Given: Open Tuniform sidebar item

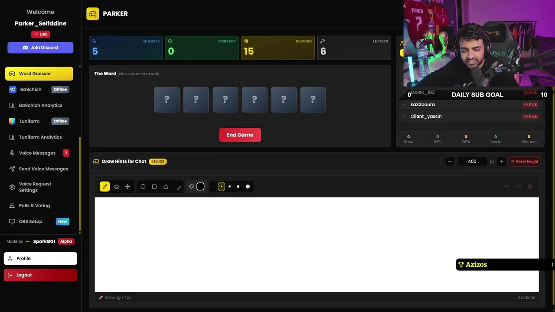Looking at the screenshot, I should [x=39, y=121].
